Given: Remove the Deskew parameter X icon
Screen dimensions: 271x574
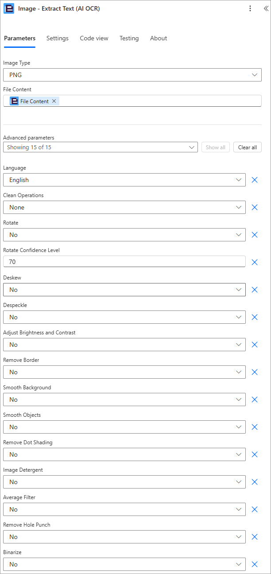Looking at the screenshot, I should (x=255, y=290).
